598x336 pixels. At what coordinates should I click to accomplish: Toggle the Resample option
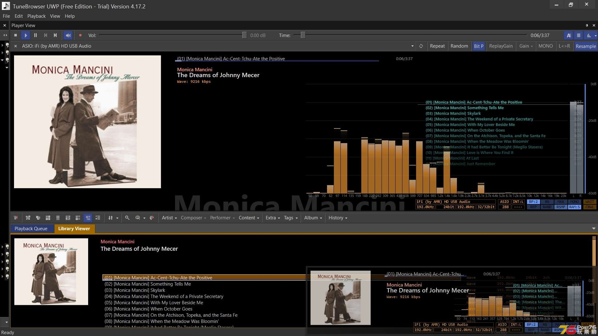click(x=586, y=46)
